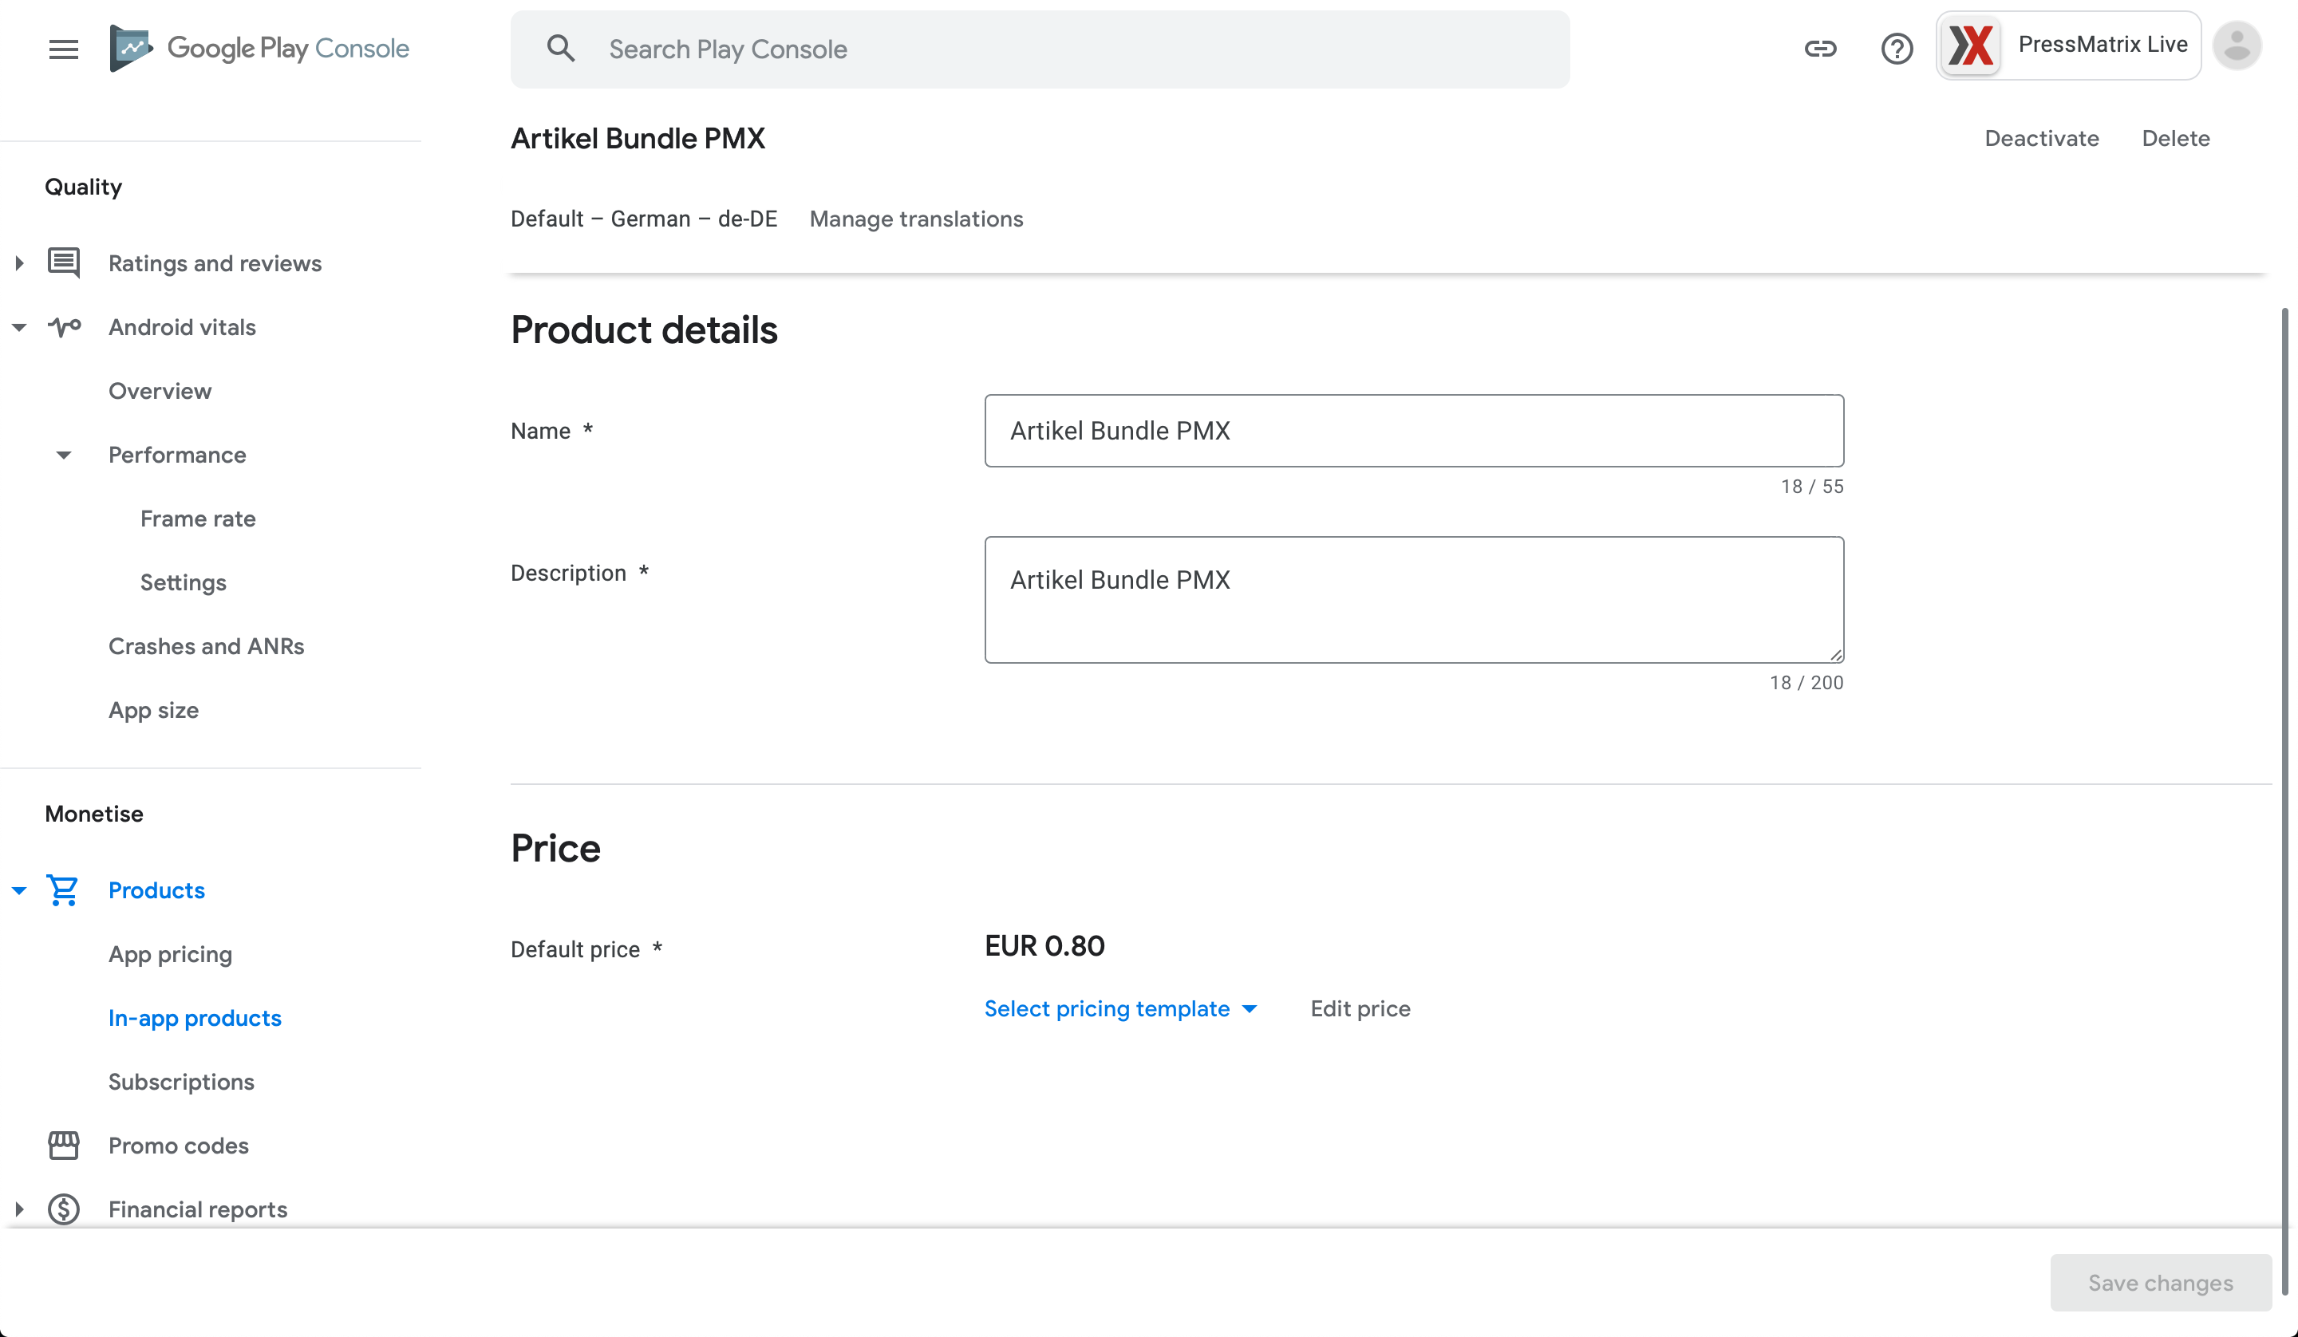Click the Products shopping cart icon
This screenshot has width=2298, height=1337.
pyautogui.click(x=63, y=890)
